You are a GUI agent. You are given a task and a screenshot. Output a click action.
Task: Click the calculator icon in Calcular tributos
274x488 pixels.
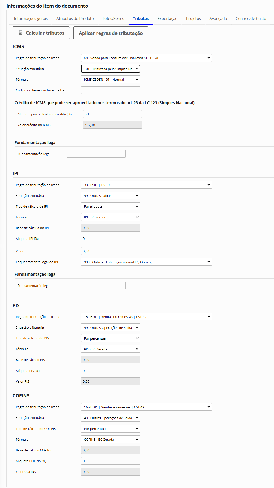pos(21,33)
